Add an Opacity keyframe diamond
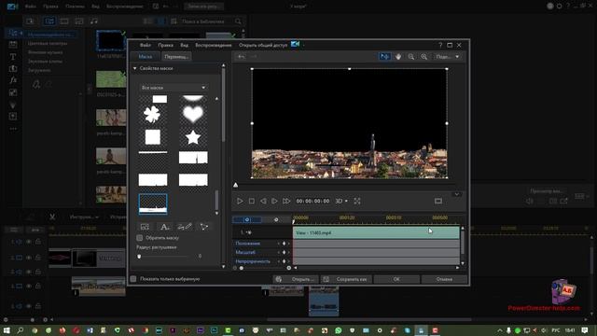597x336 pixels. point(284,261)
